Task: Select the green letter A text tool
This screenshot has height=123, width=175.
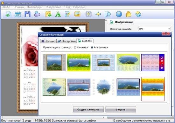Action: [x=58, y=14]
